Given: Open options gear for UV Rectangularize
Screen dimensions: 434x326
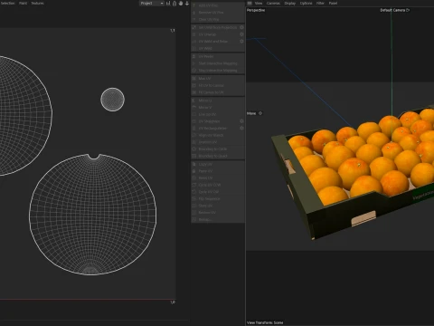Looking at the screenshot, I should [x=241, y=128].
